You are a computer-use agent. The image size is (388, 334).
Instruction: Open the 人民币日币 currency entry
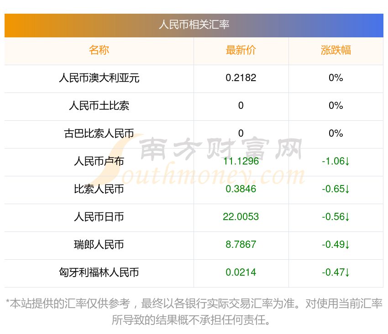pyautogui.click(x=99, y=217)
